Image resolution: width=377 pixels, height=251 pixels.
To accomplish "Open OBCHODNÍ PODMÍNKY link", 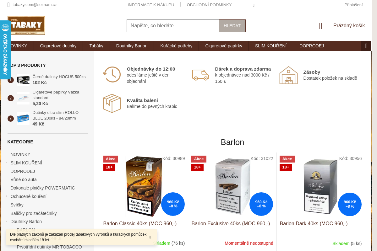I will click(x=209, y=5).
